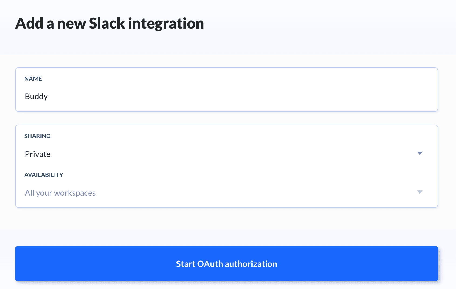Click the Add a new Slack integration heading

[x=110, y=23]
